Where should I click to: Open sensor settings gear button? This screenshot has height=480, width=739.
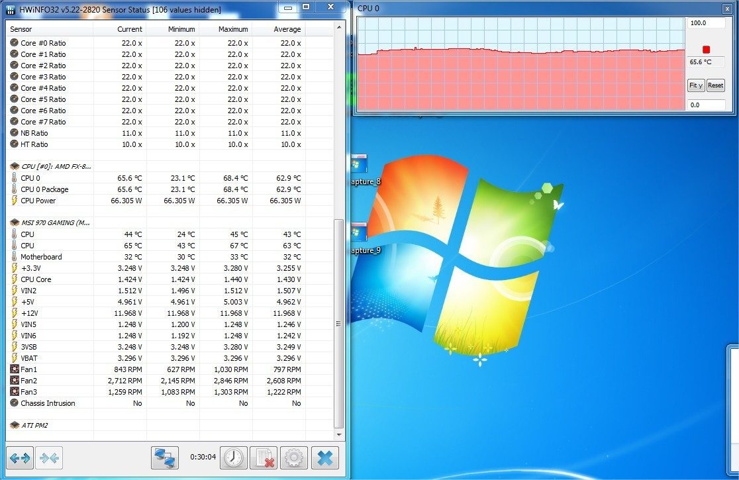click(x=293, y=458)
